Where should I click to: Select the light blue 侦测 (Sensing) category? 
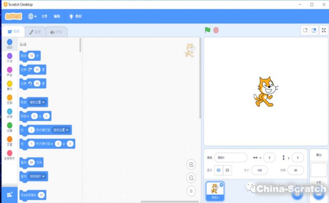pos(9,113)
